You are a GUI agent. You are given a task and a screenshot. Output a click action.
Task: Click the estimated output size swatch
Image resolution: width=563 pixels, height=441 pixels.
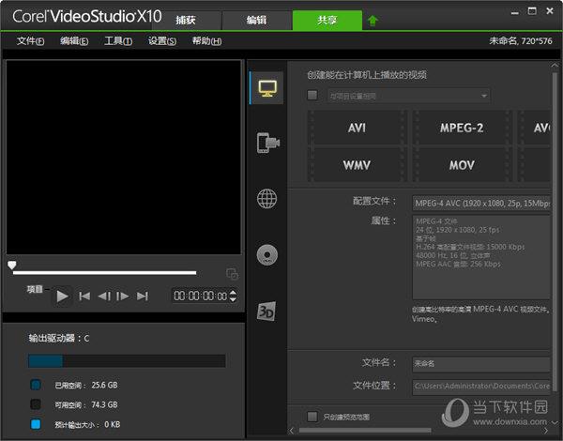coord(36,424)
